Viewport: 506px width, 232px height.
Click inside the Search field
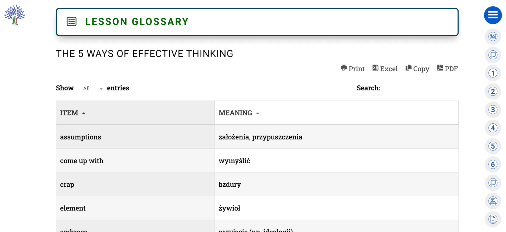[x=420, y=88]
